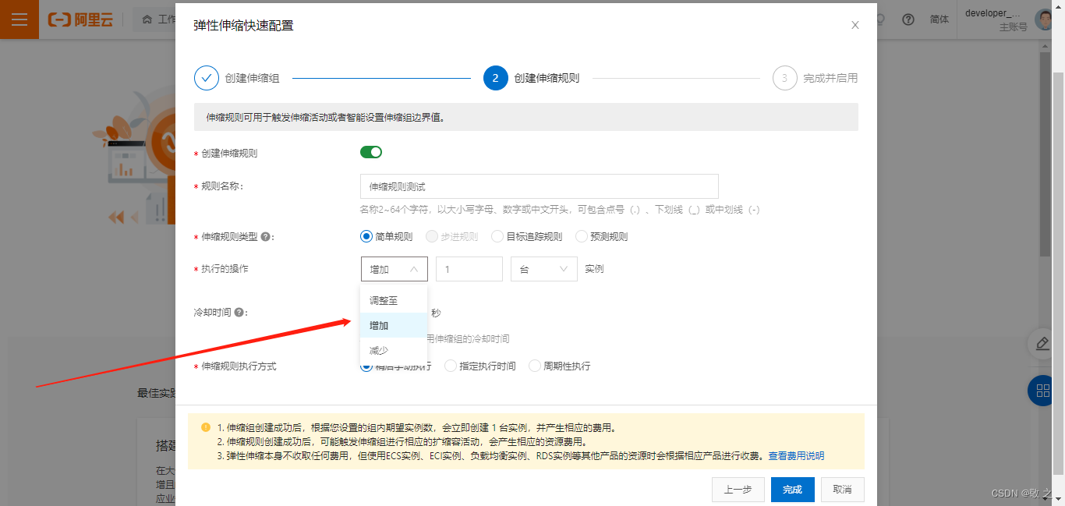This screenshot has width=1065, height=506.
Task: Collapse the 增加 operation dropdown
Action: pos(394,269)
